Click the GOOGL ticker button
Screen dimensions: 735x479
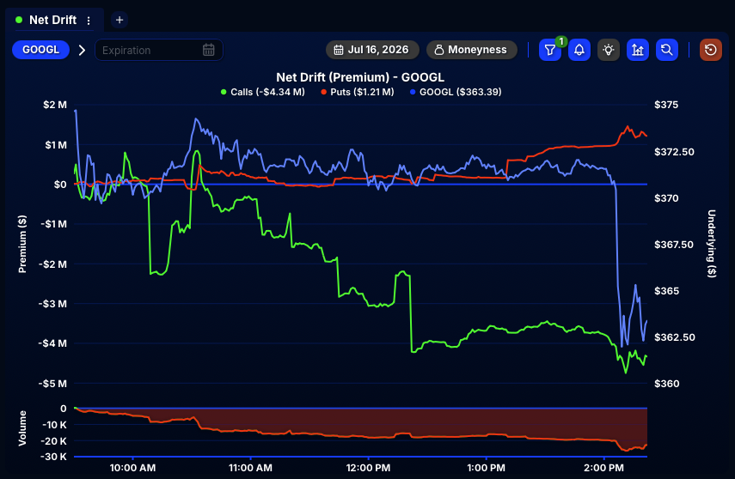40,50
